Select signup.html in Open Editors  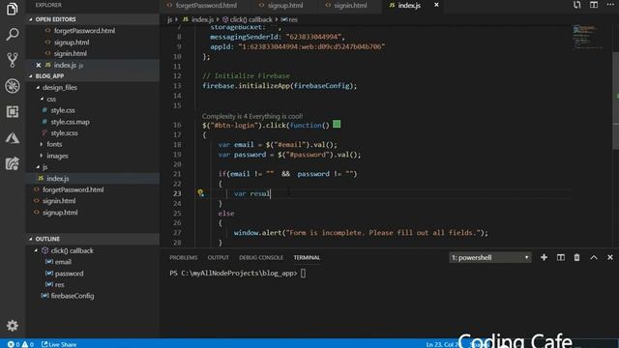click(x=72, y=43)
